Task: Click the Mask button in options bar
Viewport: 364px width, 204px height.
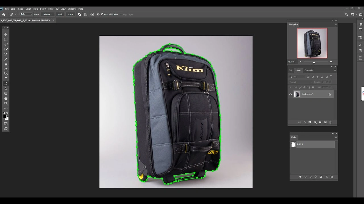Action: [x=60, y=14]
